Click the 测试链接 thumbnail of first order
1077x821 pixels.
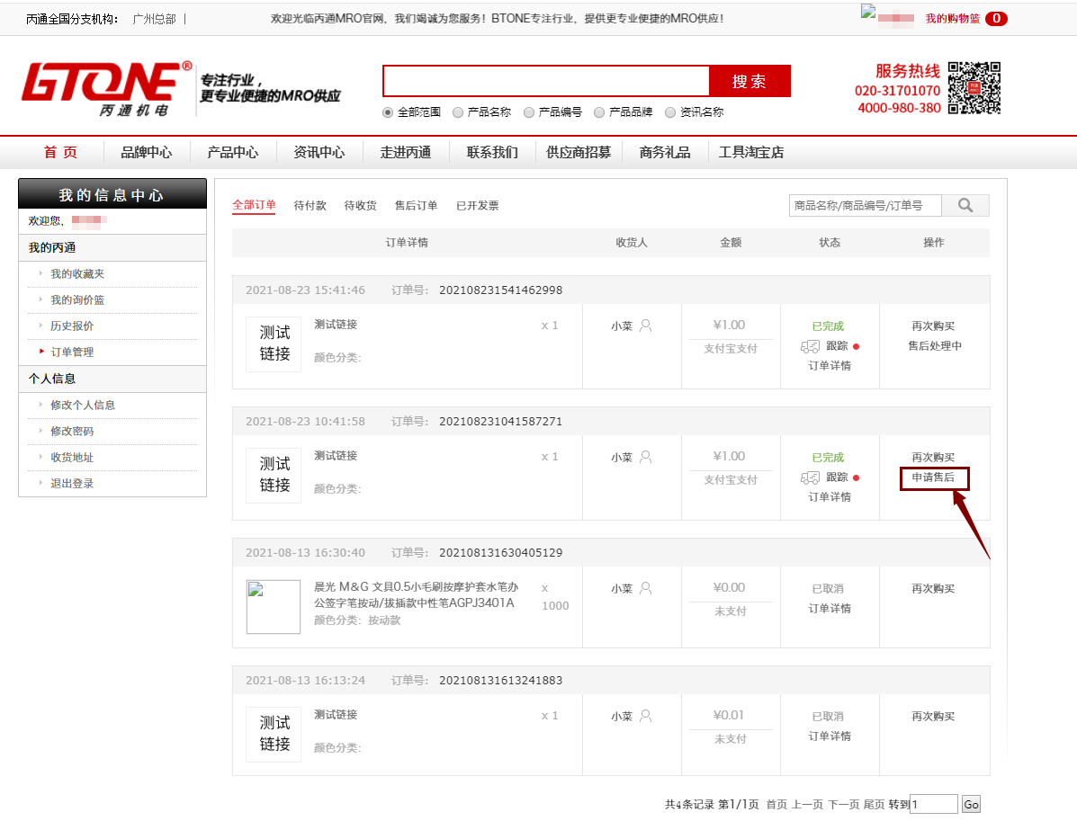tap(274, 344)
